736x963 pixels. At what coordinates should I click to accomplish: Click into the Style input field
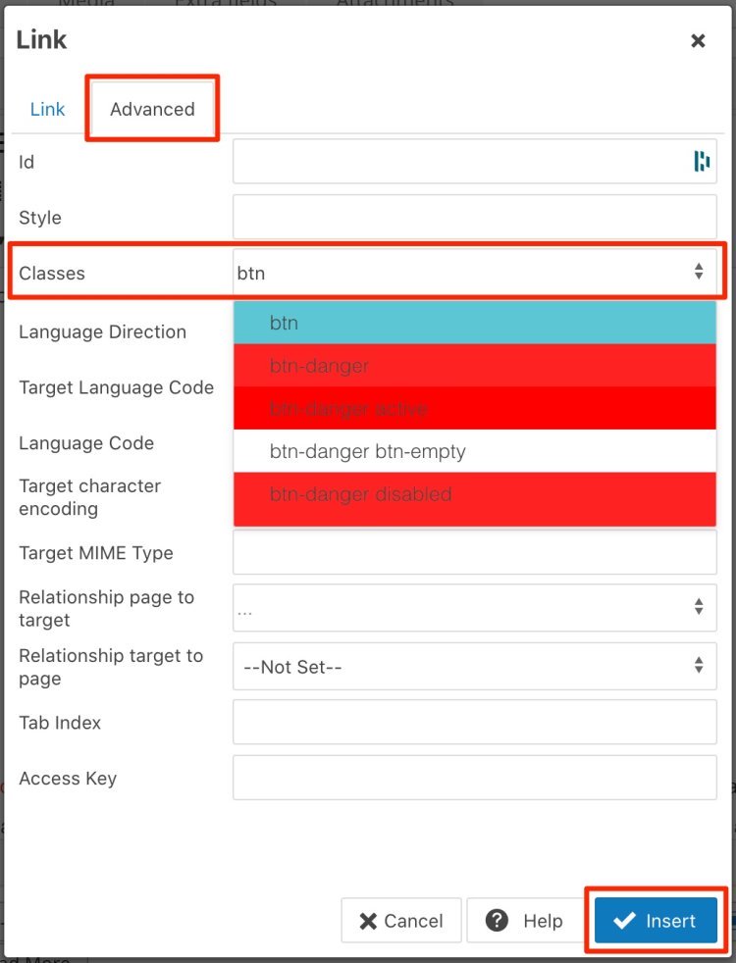pos(475,218)
